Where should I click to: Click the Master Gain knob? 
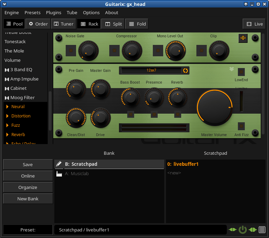(x=101, y=89)
